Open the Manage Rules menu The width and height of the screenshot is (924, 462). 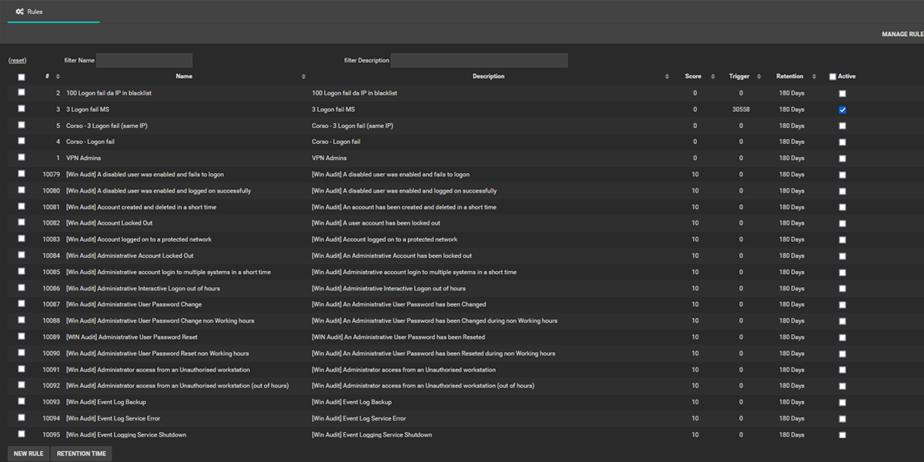pyautogui.click(x=902, y=35)
